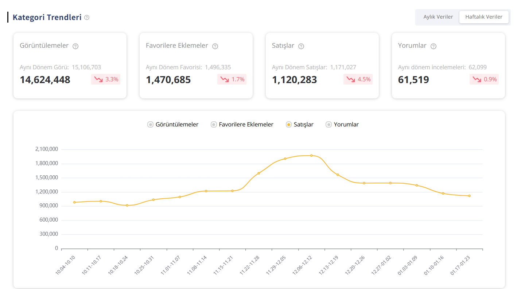Click the 4.5% decline badge in Satışlar
The width and height of the screenshot is (521, 289).
(x=358, y=79)
